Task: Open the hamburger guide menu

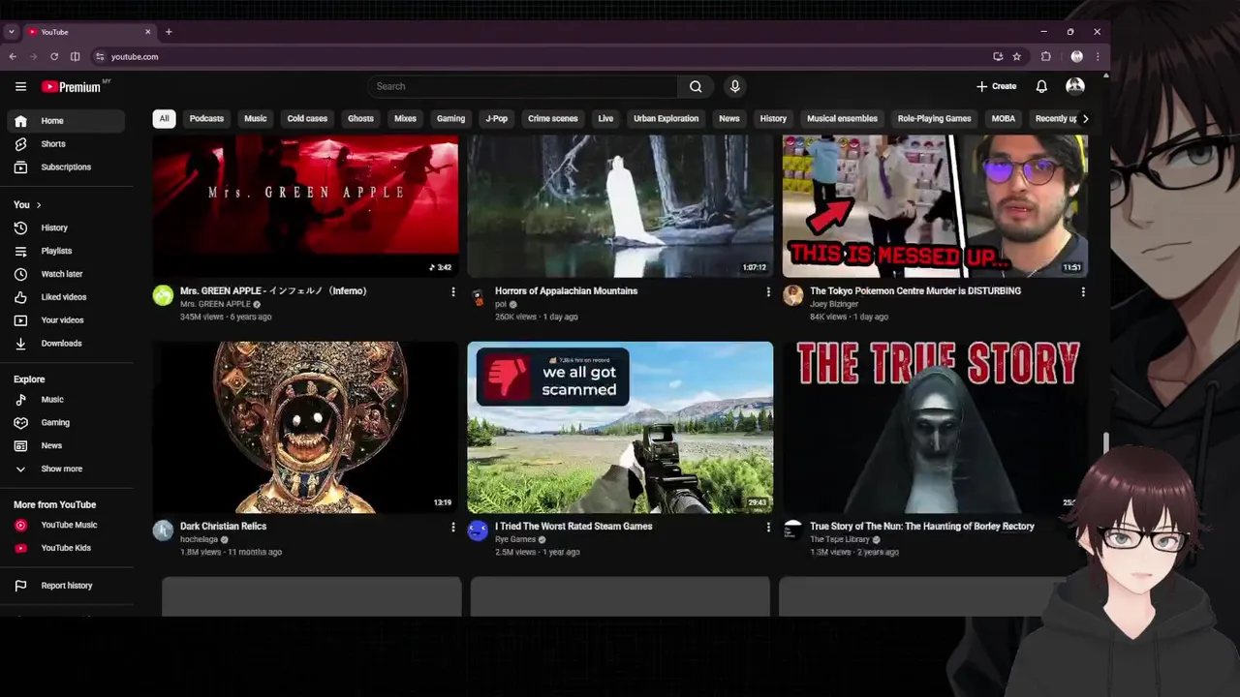Action: tap(20, 86)
